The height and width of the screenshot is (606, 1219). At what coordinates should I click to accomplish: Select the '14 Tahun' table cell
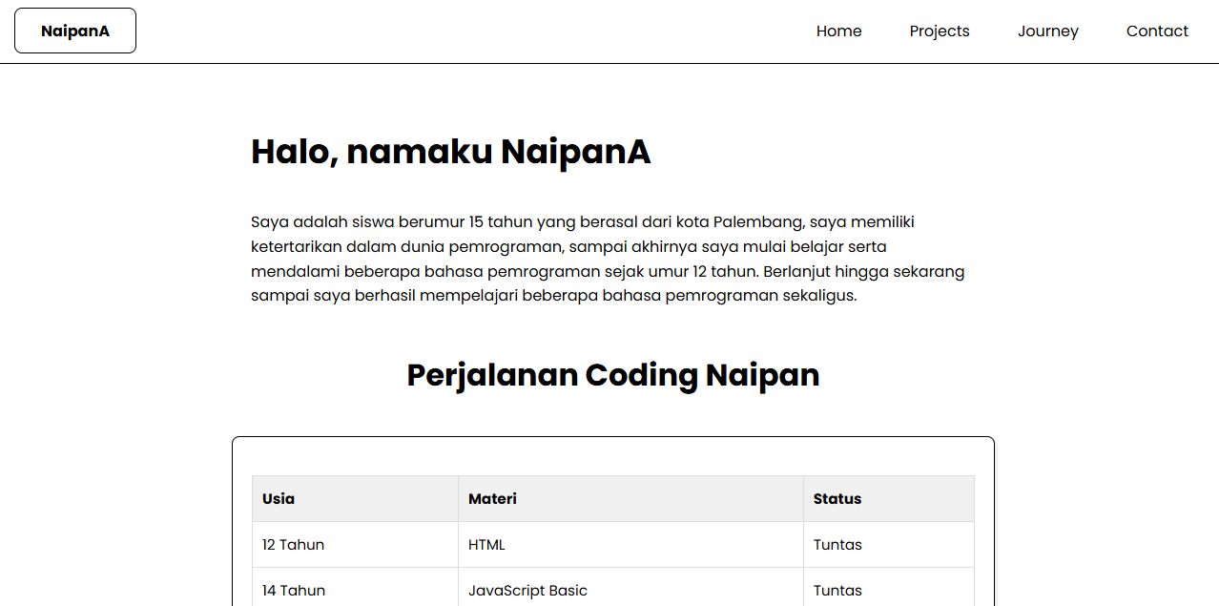[294, 590]
